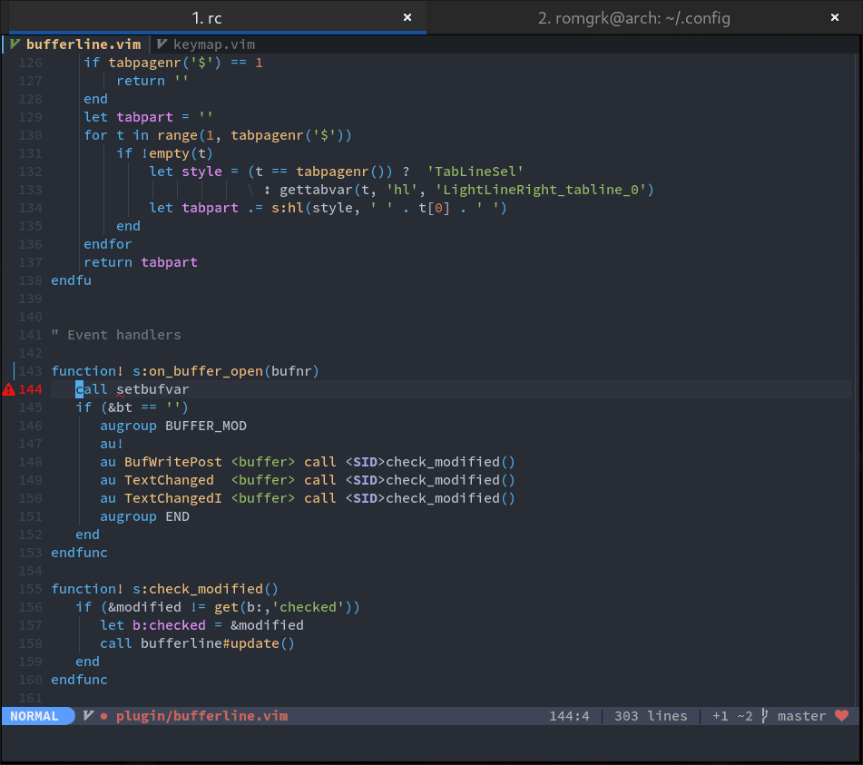Click line number 161 in the gutter

[x=30, y=699]
